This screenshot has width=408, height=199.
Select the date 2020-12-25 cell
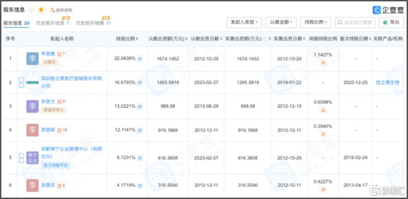(x=355, y=82)
